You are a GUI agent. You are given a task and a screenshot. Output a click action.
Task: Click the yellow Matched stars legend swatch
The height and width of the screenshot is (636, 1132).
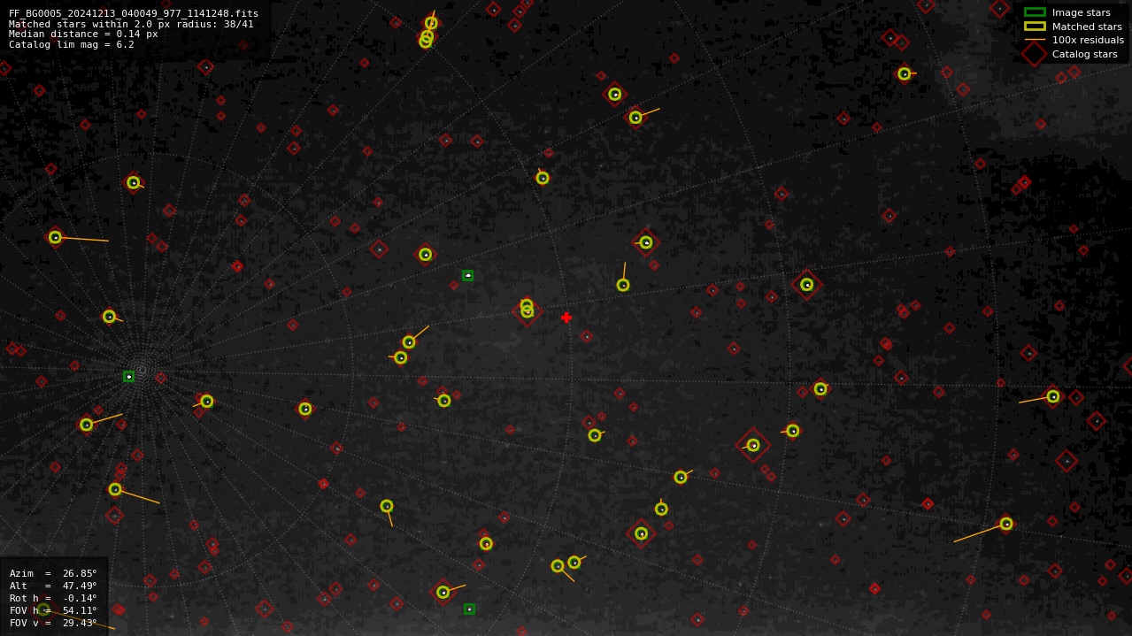1035,27
